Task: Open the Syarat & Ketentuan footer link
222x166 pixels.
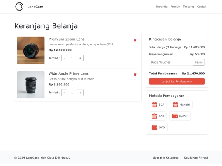Action: coord(166,157)
